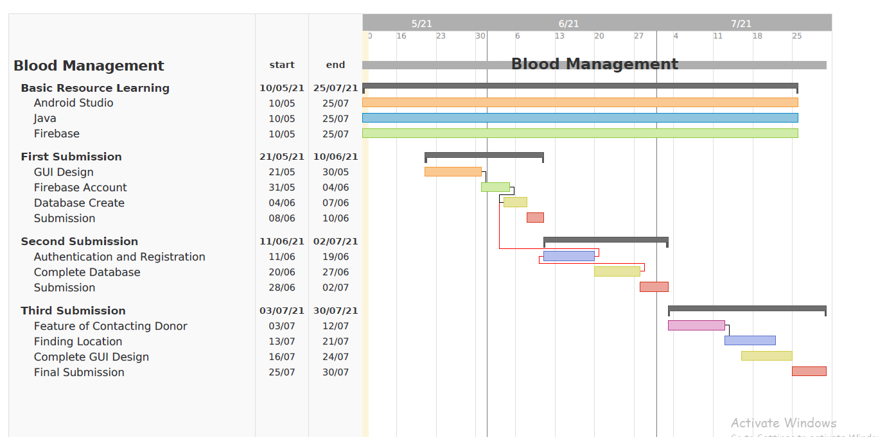Screen dimensions: 878x437
Task: Click the Activate Windows watermark text
Action: [784, 423]
